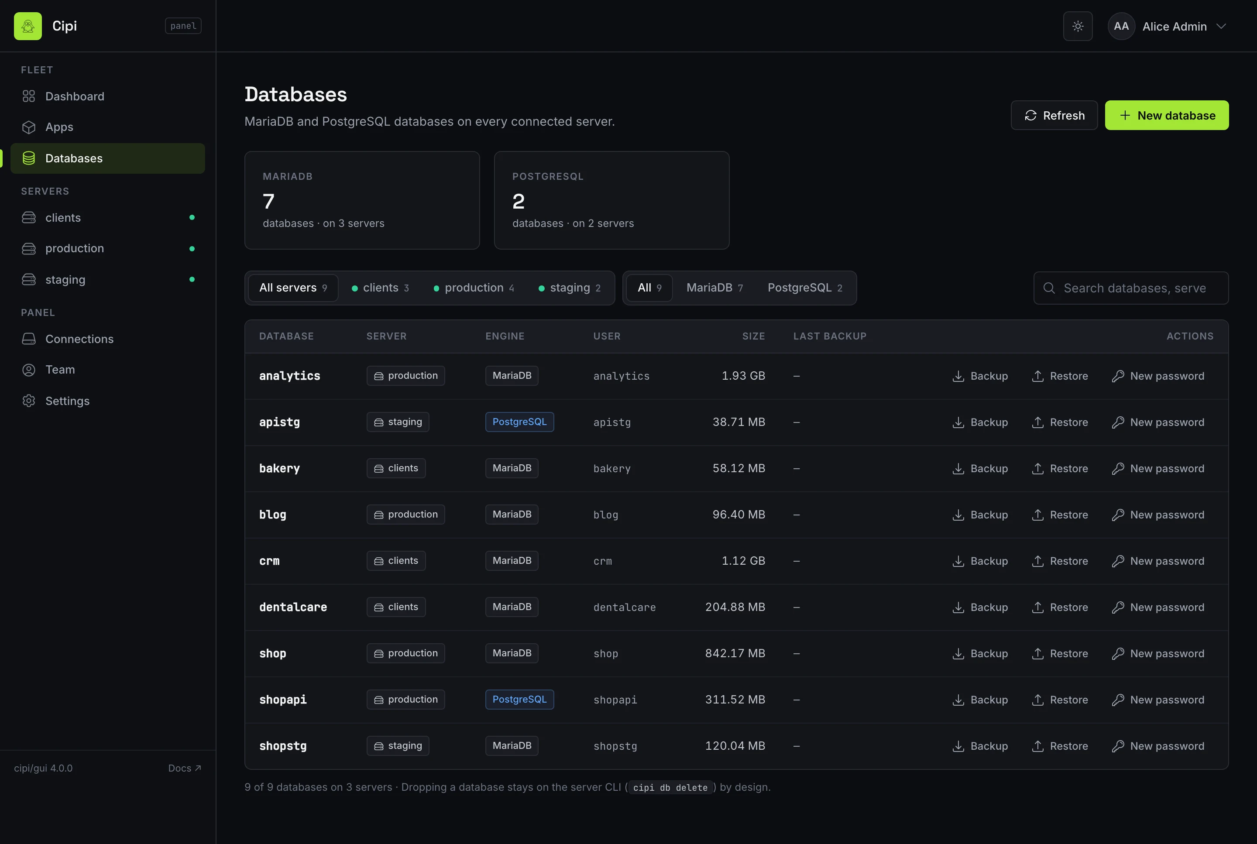The height and width of the screenshot is (844, 1257).
Task: Click Backup for the analytics database
Action: (x=980, y=376)
